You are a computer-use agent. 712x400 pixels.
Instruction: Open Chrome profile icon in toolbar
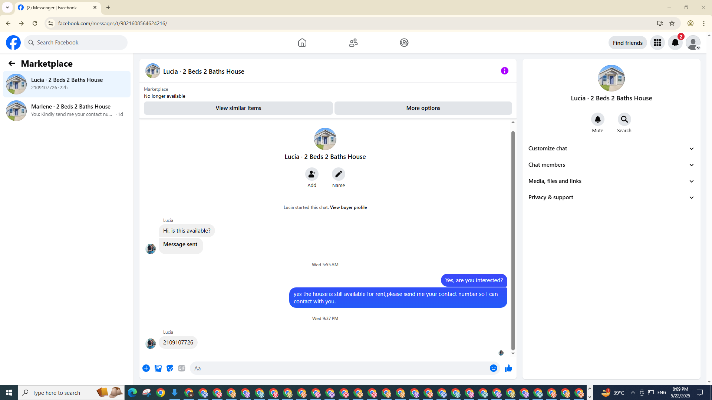tap(690, 23)
